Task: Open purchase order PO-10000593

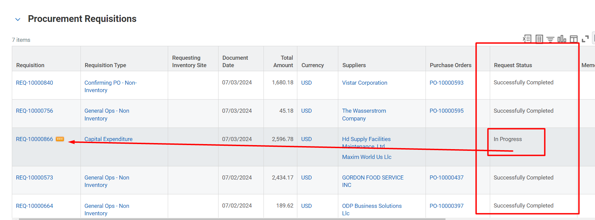Action: 447,83
